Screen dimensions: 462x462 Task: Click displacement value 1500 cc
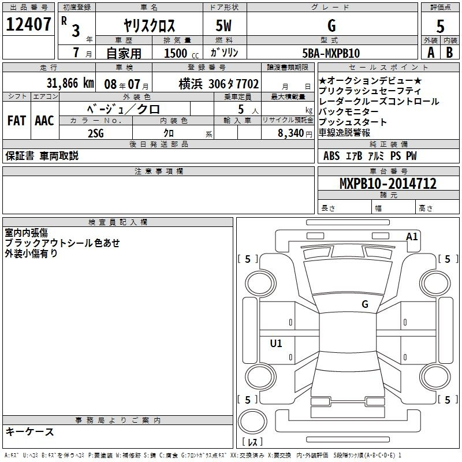tap(181, 53)
